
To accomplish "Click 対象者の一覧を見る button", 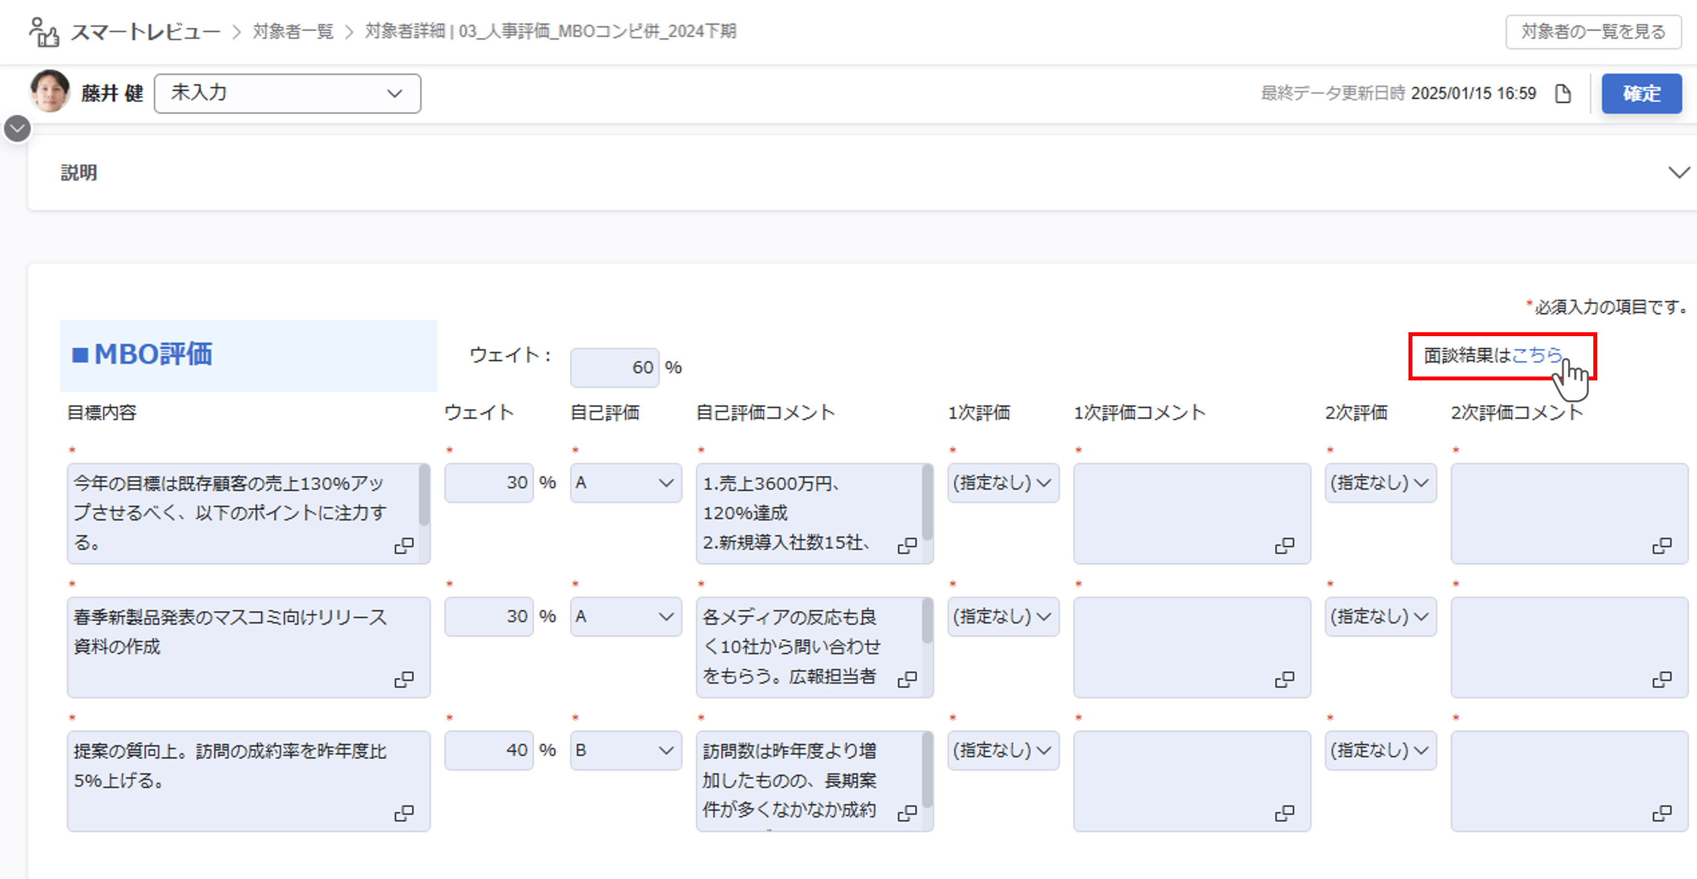I will (1593, 32).
